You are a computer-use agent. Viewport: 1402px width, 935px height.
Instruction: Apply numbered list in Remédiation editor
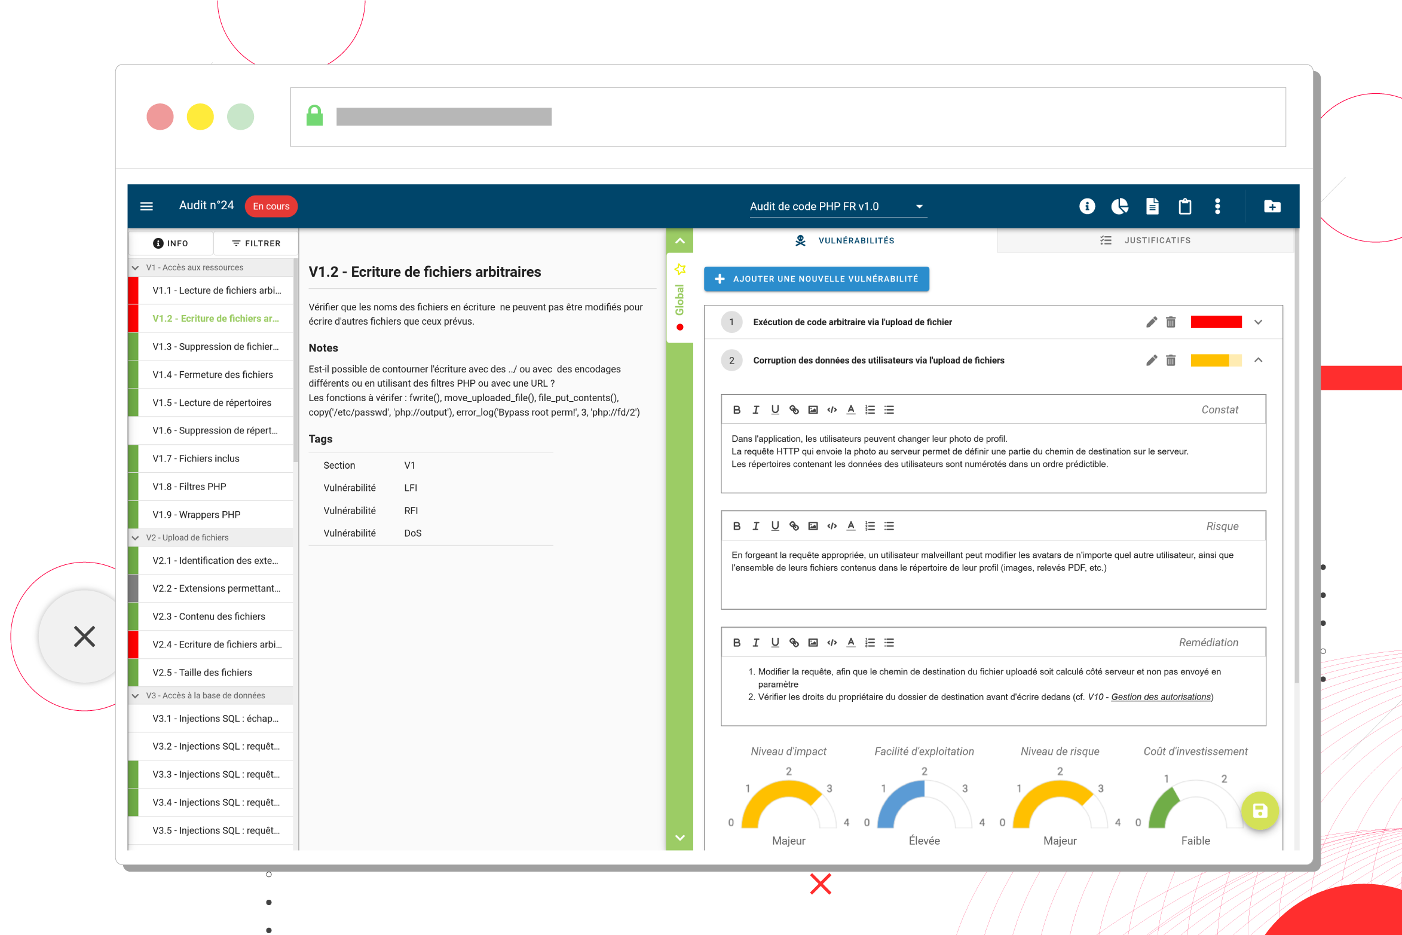[x=870, y=643]
